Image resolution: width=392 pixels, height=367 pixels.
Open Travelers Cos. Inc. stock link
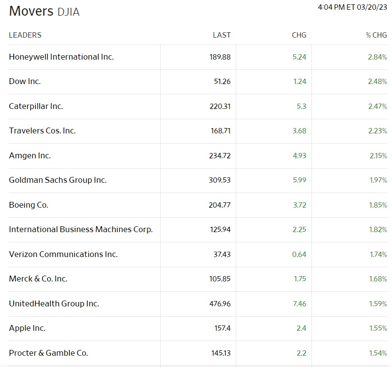click(x=42, y=130)
